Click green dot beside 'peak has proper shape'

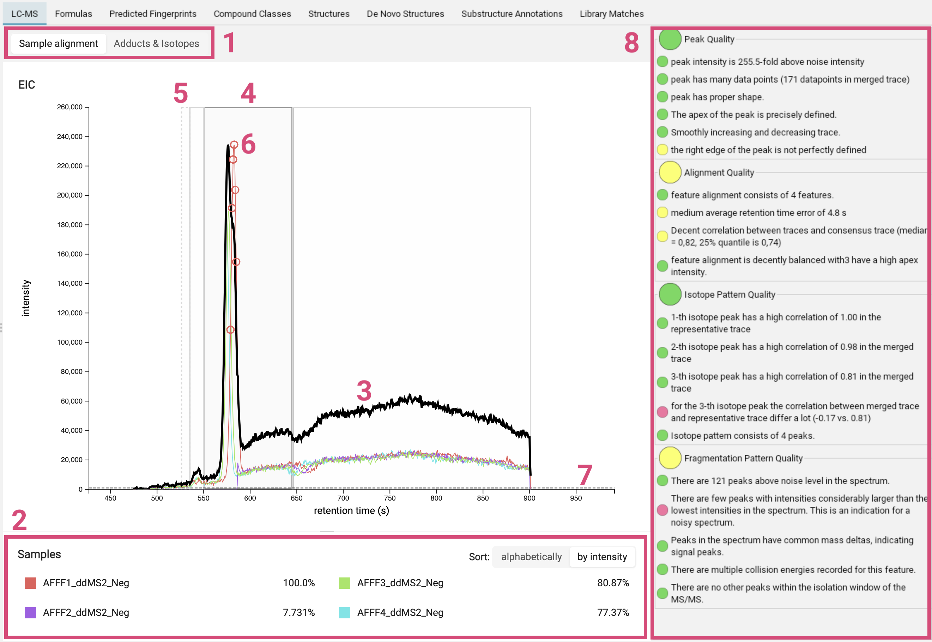click(662, 97)
